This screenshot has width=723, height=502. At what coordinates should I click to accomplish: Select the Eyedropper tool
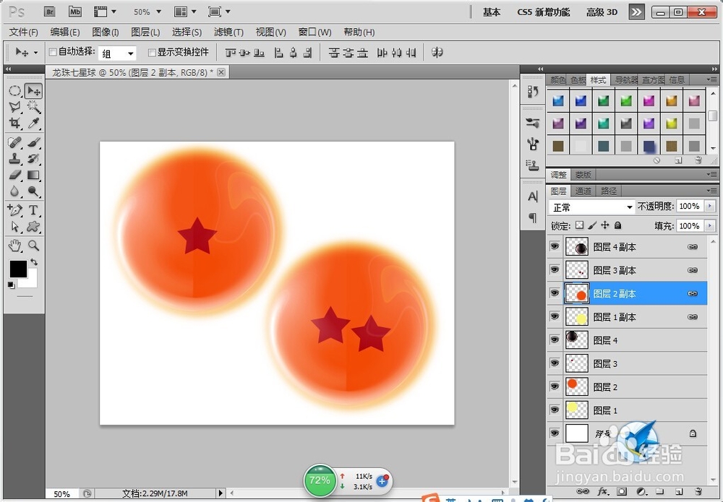coord(33,123)
